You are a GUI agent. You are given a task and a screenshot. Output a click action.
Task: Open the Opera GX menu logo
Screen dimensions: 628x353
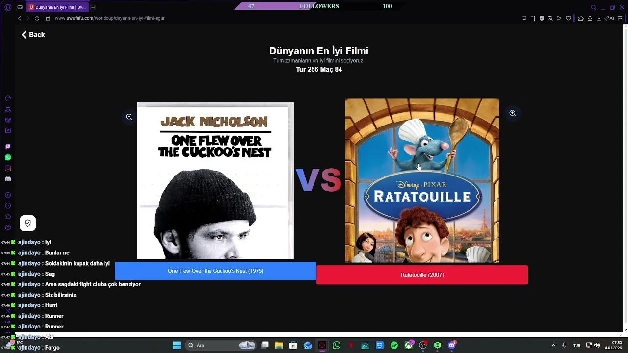(8, 7)
